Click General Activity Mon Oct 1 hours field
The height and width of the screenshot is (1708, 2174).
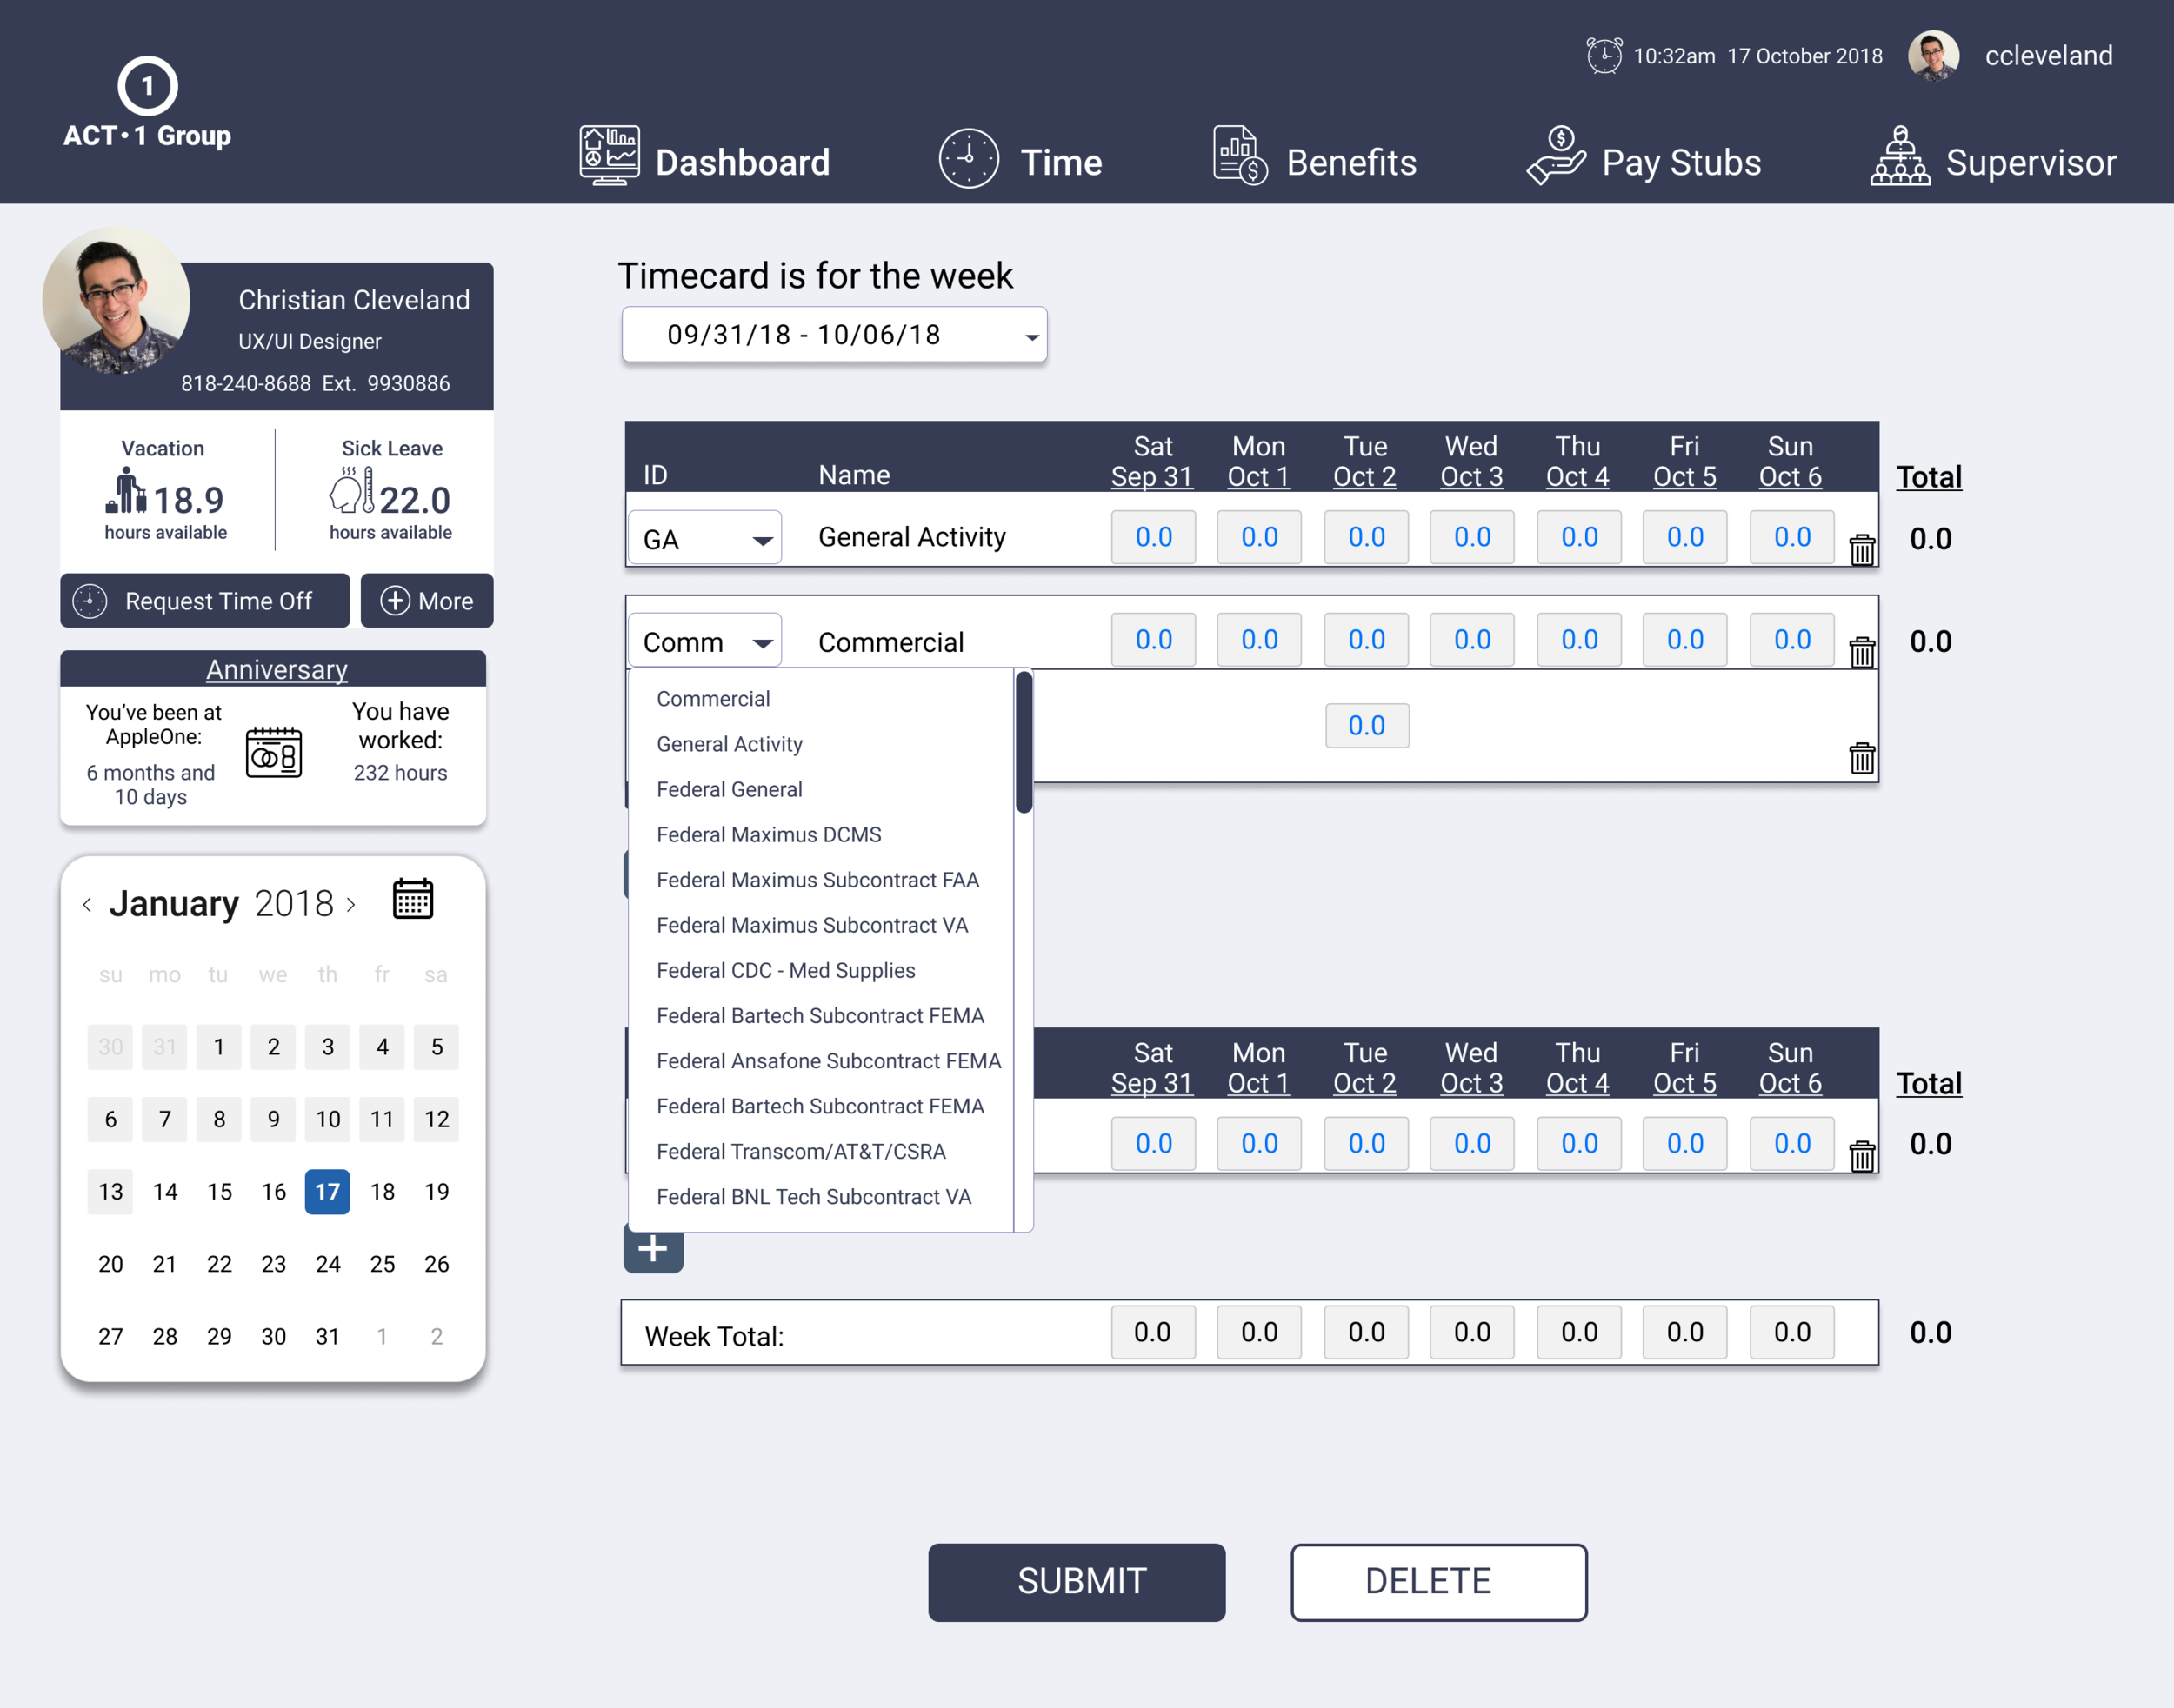pos(1258,537)
